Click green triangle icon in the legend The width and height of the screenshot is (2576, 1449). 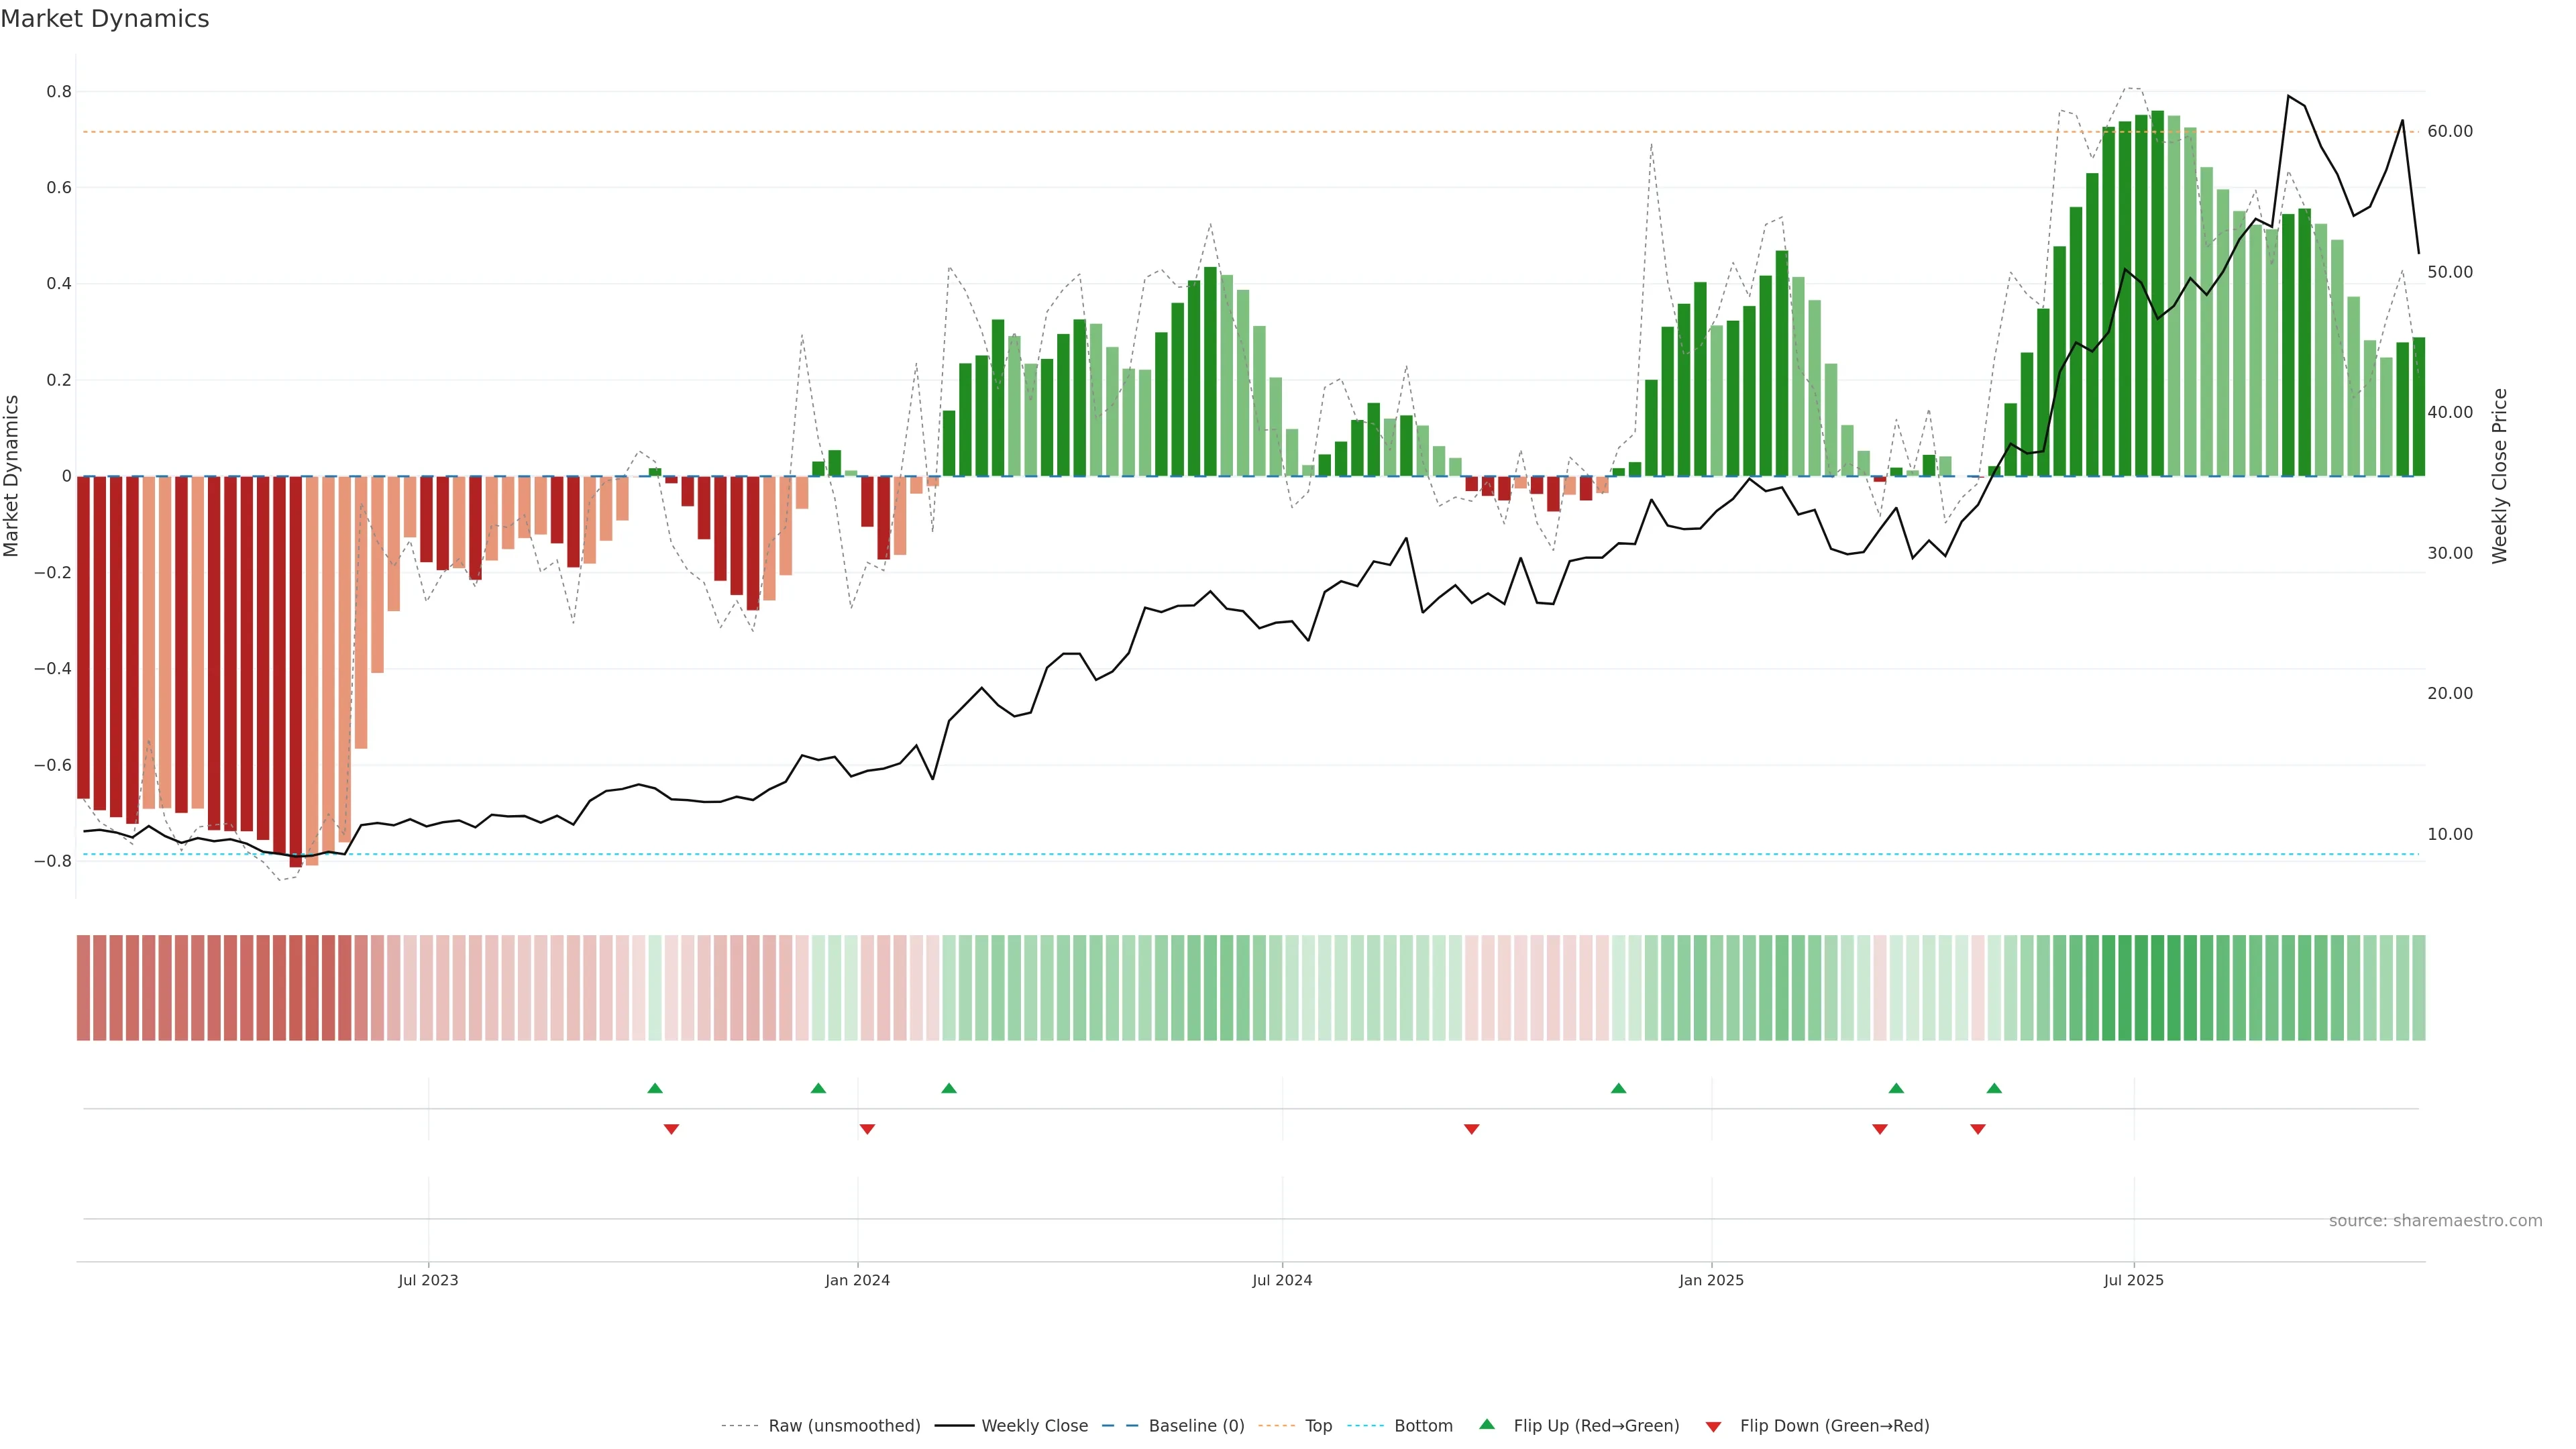[1487, 1424]
